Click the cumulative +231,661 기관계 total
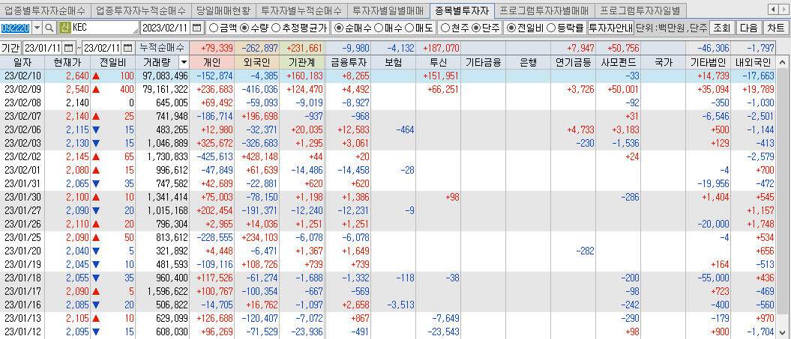Image resolution: width=791 pixels, height=339 pixels. (302, 49)
